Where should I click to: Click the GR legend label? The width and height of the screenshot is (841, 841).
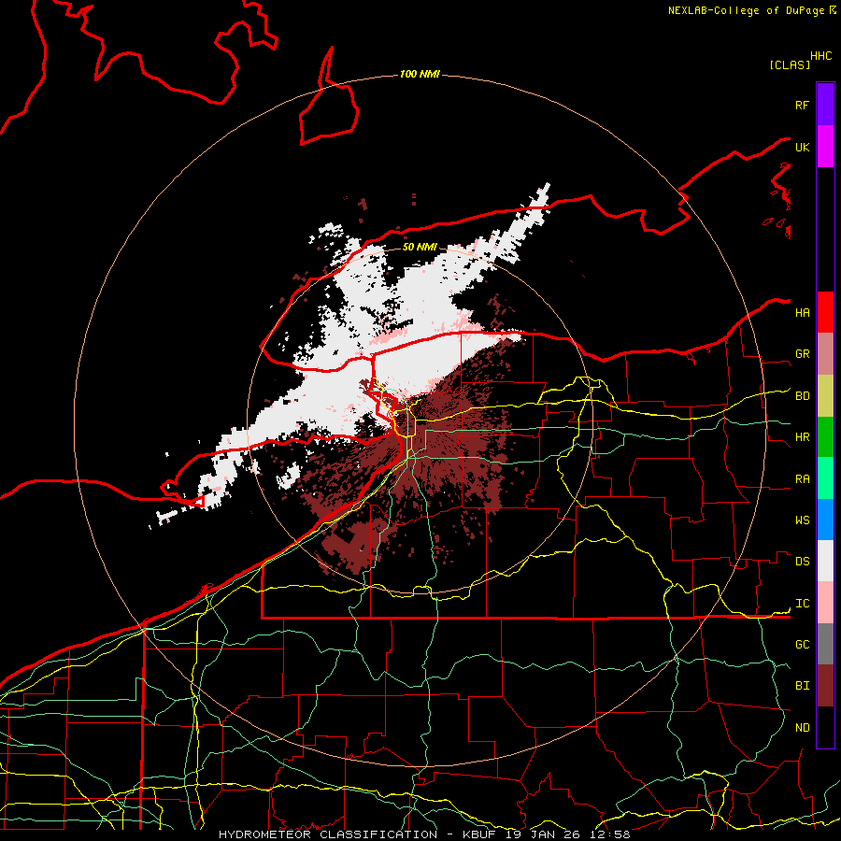(x=802, y=354)
